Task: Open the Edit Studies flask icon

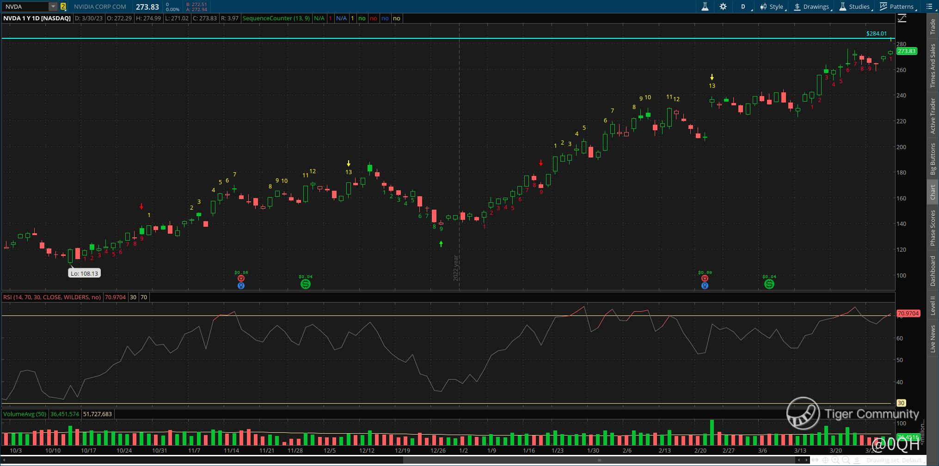Action: point(705,6)
